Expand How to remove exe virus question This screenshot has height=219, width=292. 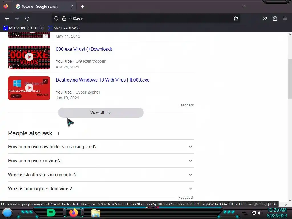[x=101, y=161]
